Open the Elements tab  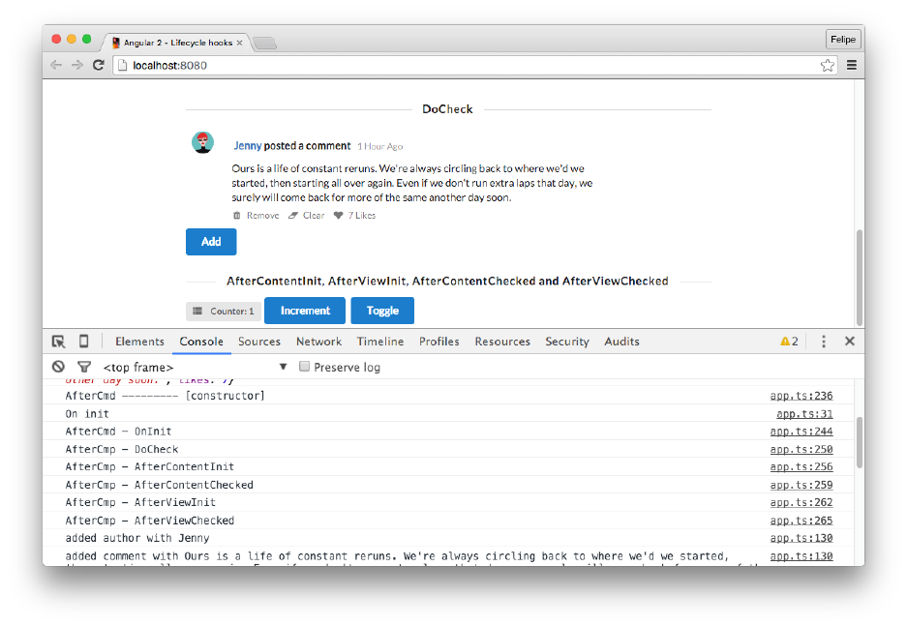click(139, 342)
